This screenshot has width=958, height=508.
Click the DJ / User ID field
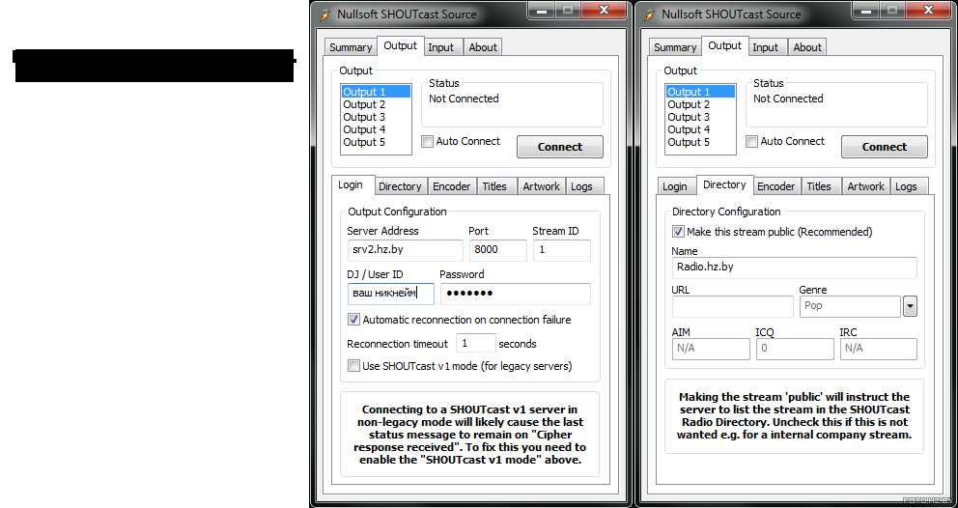point(390,294)
